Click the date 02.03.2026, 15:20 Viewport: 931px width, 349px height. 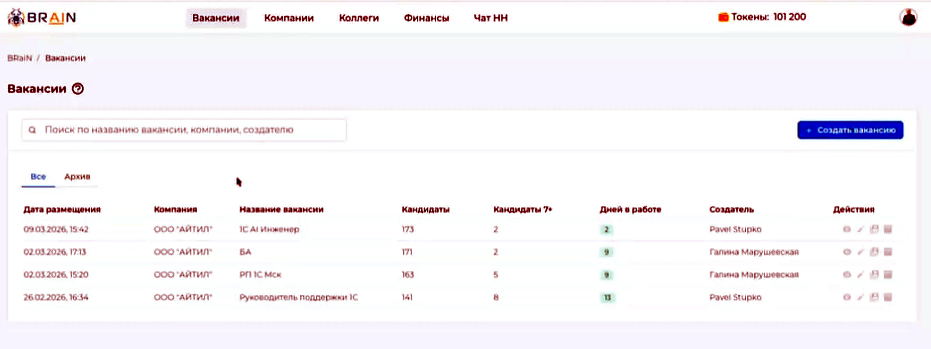56,275
